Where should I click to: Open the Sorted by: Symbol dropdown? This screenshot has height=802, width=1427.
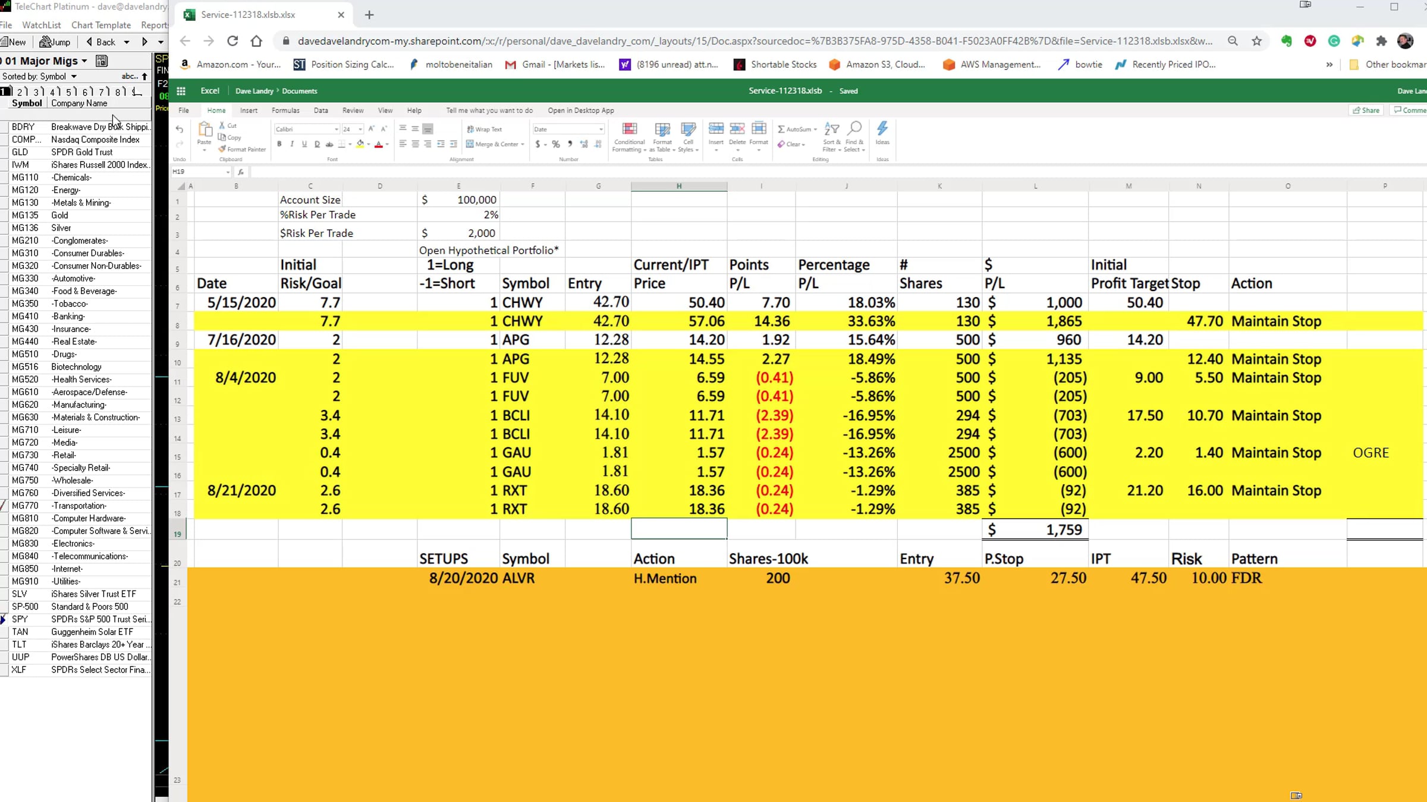[x=74, y=76]
